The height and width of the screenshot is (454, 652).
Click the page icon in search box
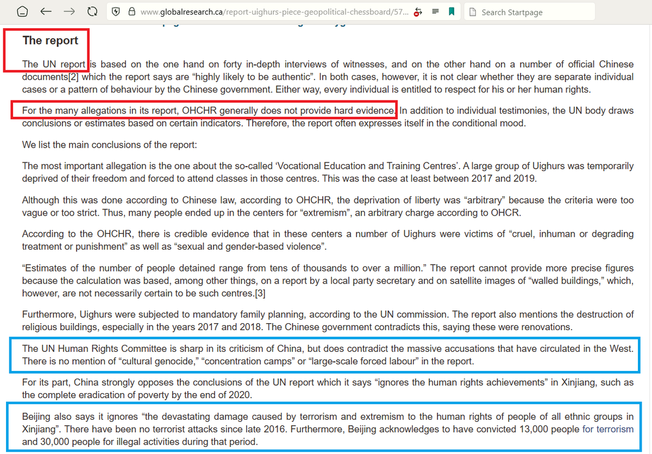tap(472, 11)
